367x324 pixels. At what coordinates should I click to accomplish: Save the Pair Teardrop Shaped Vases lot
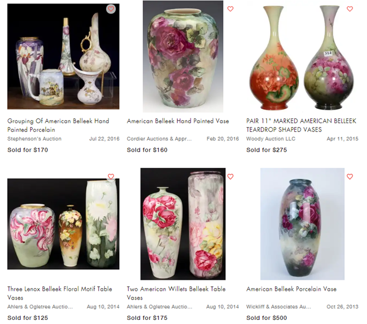coord(350,9)
